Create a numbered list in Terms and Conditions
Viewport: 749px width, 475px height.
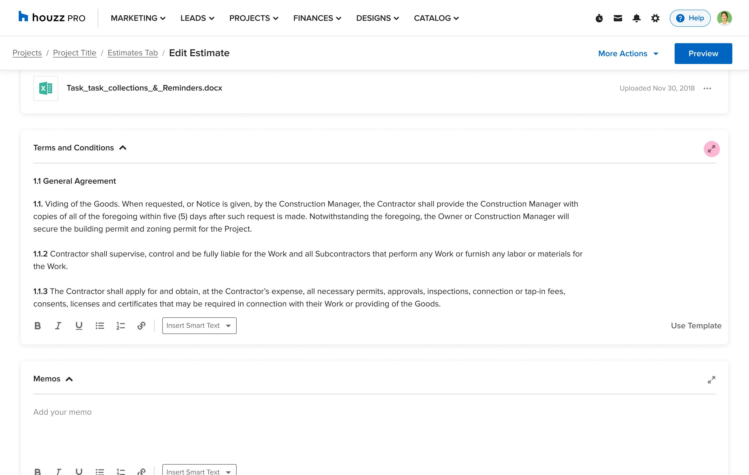click(120, 325)
